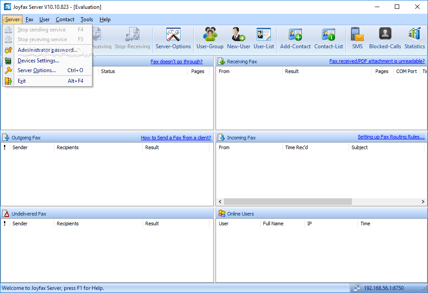The width and height of the screenshot is (428, 293).
Task: Open the 'Fax doesn't go through?' link
Action: [177, 62]
